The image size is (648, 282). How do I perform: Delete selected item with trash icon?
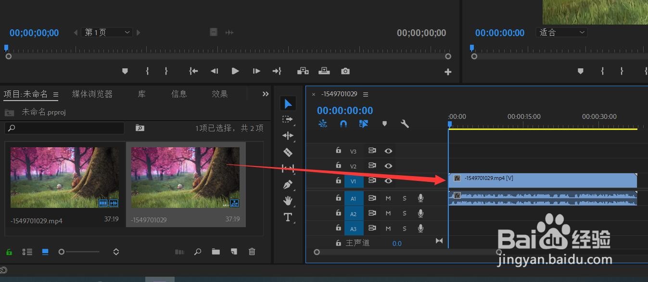[252, 252]
